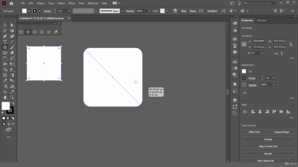This screenshot has height=167, width=298.
Task: Set paint mode to None
Action: coord(13,118)
